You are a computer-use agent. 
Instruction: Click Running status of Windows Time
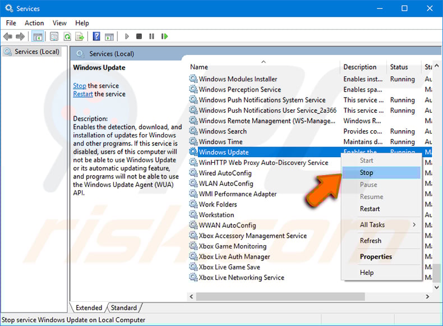(x=402, y=141)
